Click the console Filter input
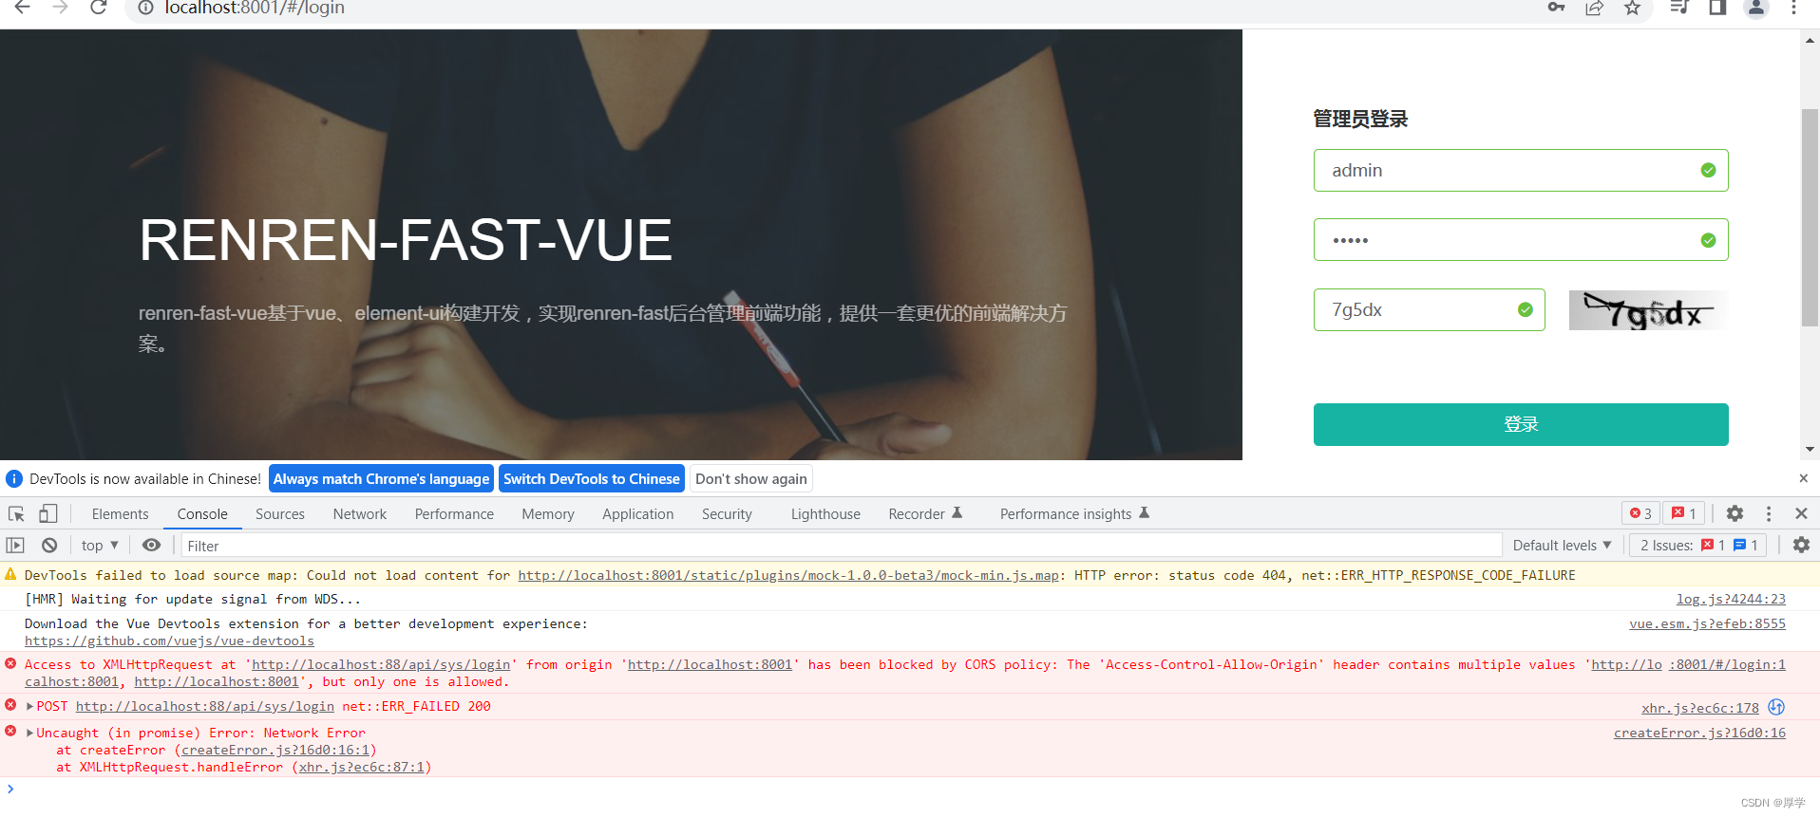Image resolution: width=1820 pixels, height=817 pixels. click(841, 546)
